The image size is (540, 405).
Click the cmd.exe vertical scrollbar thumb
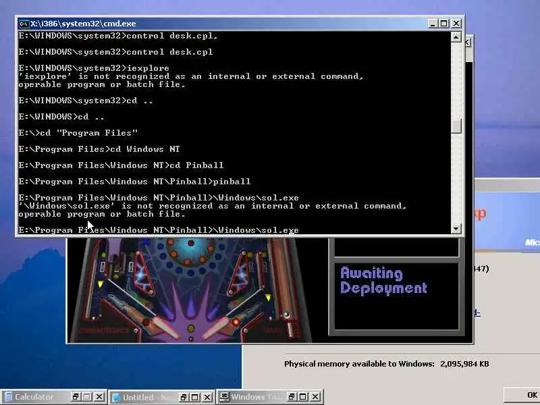(x=456, y=126)
